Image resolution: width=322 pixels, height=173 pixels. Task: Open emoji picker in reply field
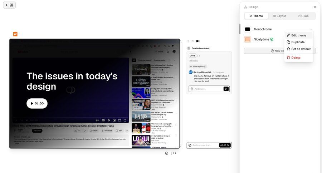click(192, 89)
